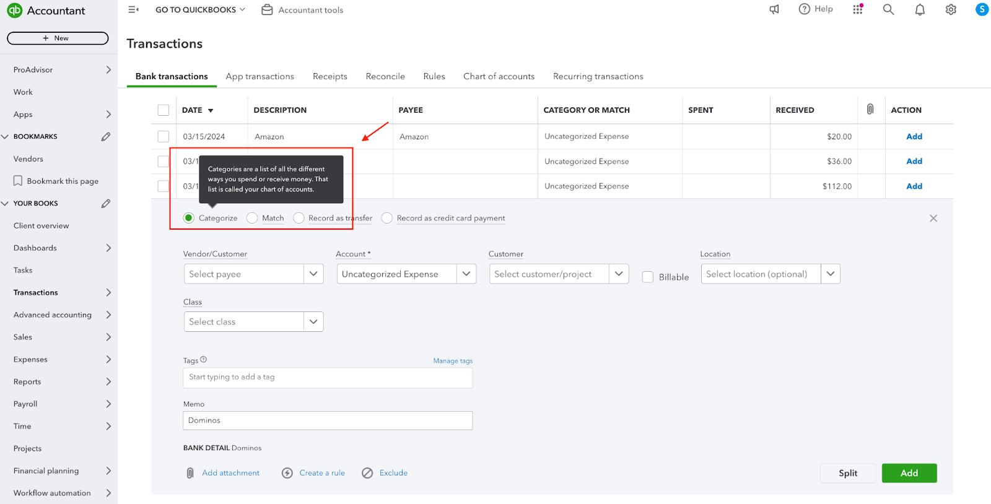Open Vendors in the sidebar
This screenshot has height=504, width=991.
tap(28, 159)
